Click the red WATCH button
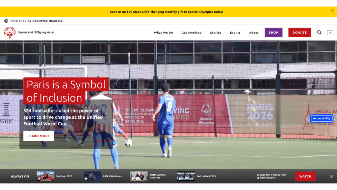Screen dimensions: 337x190 305,176
